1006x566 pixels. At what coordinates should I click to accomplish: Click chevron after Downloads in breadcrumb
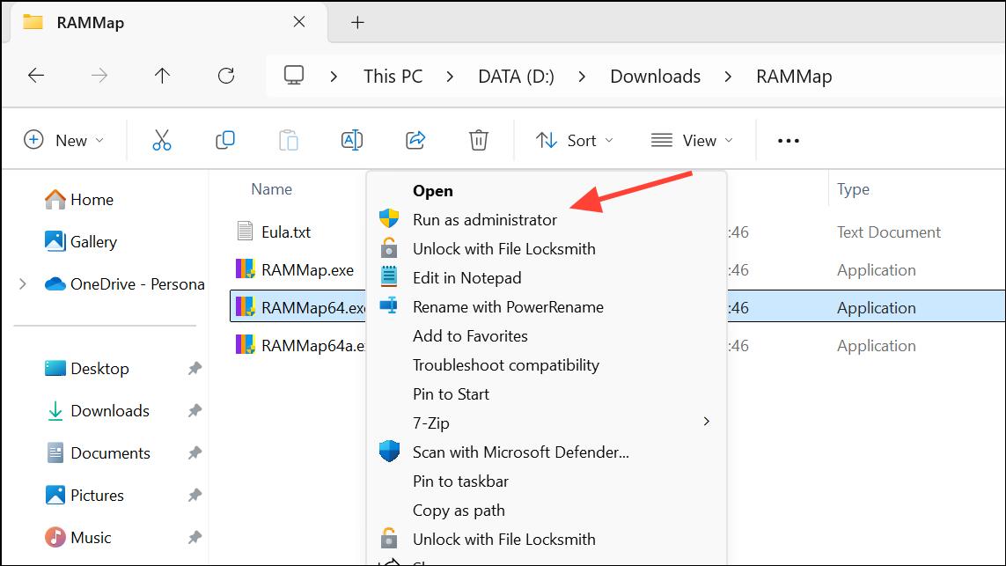click(x=728, y=77)
